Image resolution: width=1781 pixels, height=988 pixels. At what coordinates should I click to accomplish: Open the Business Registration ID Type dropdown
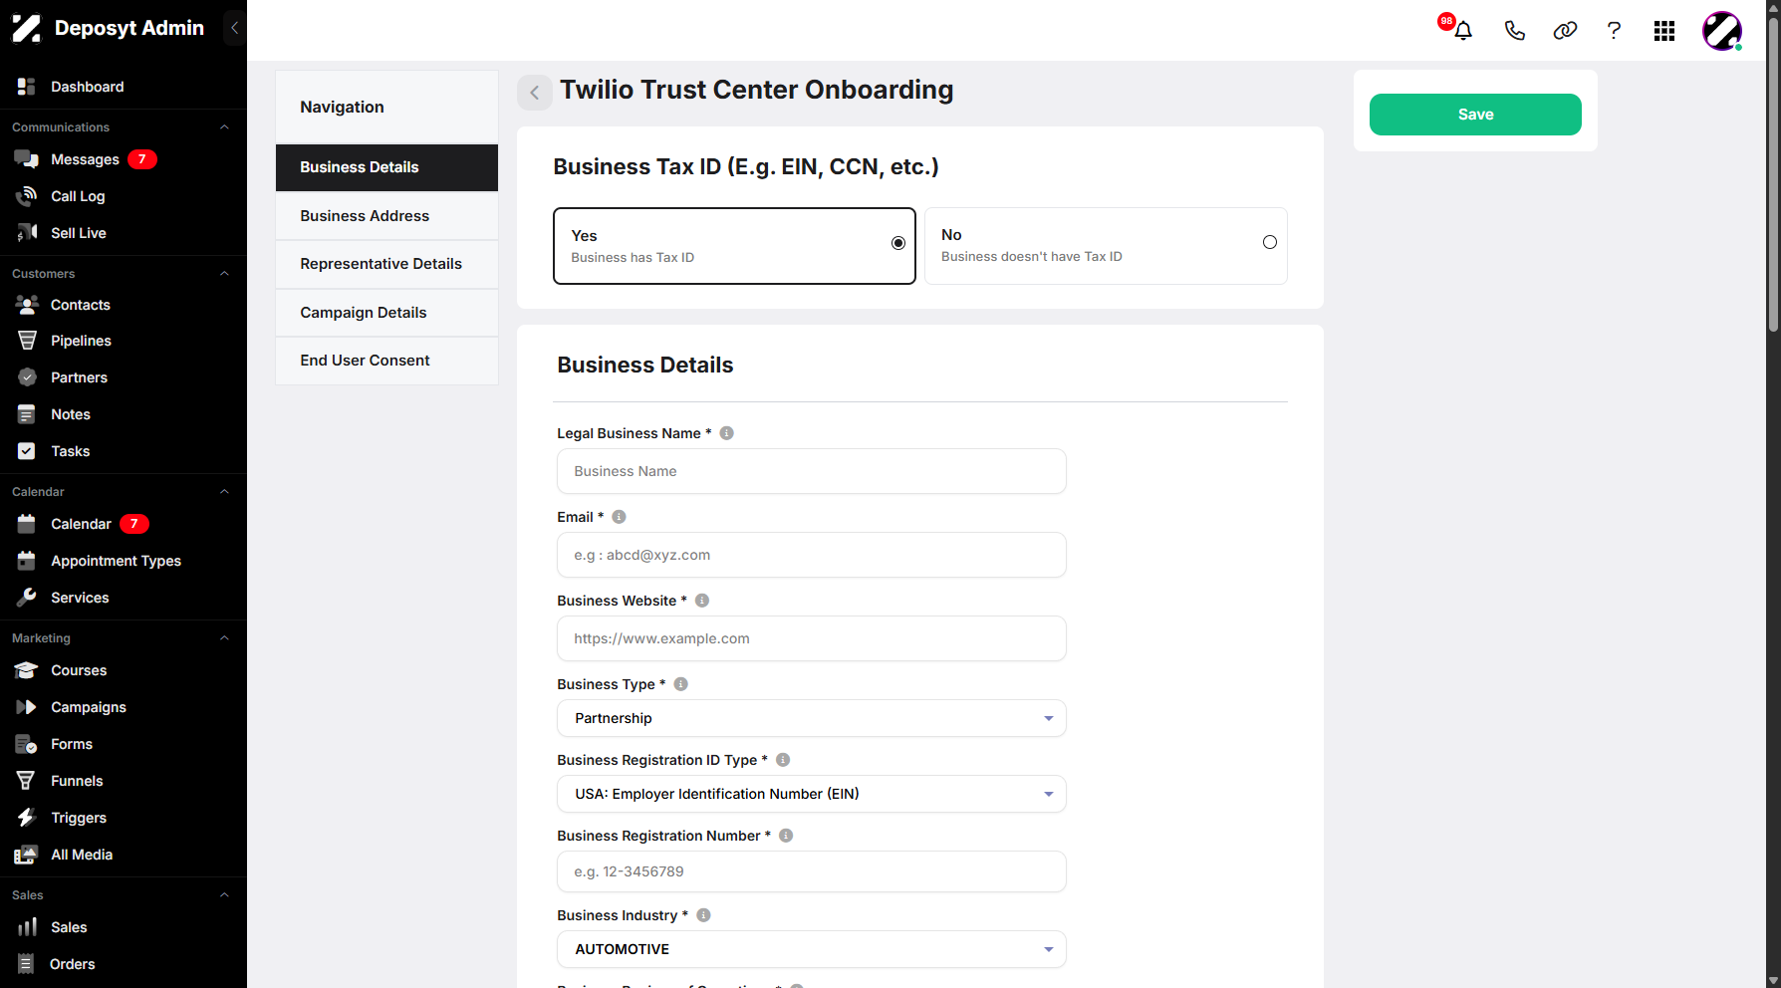(811, 794)
